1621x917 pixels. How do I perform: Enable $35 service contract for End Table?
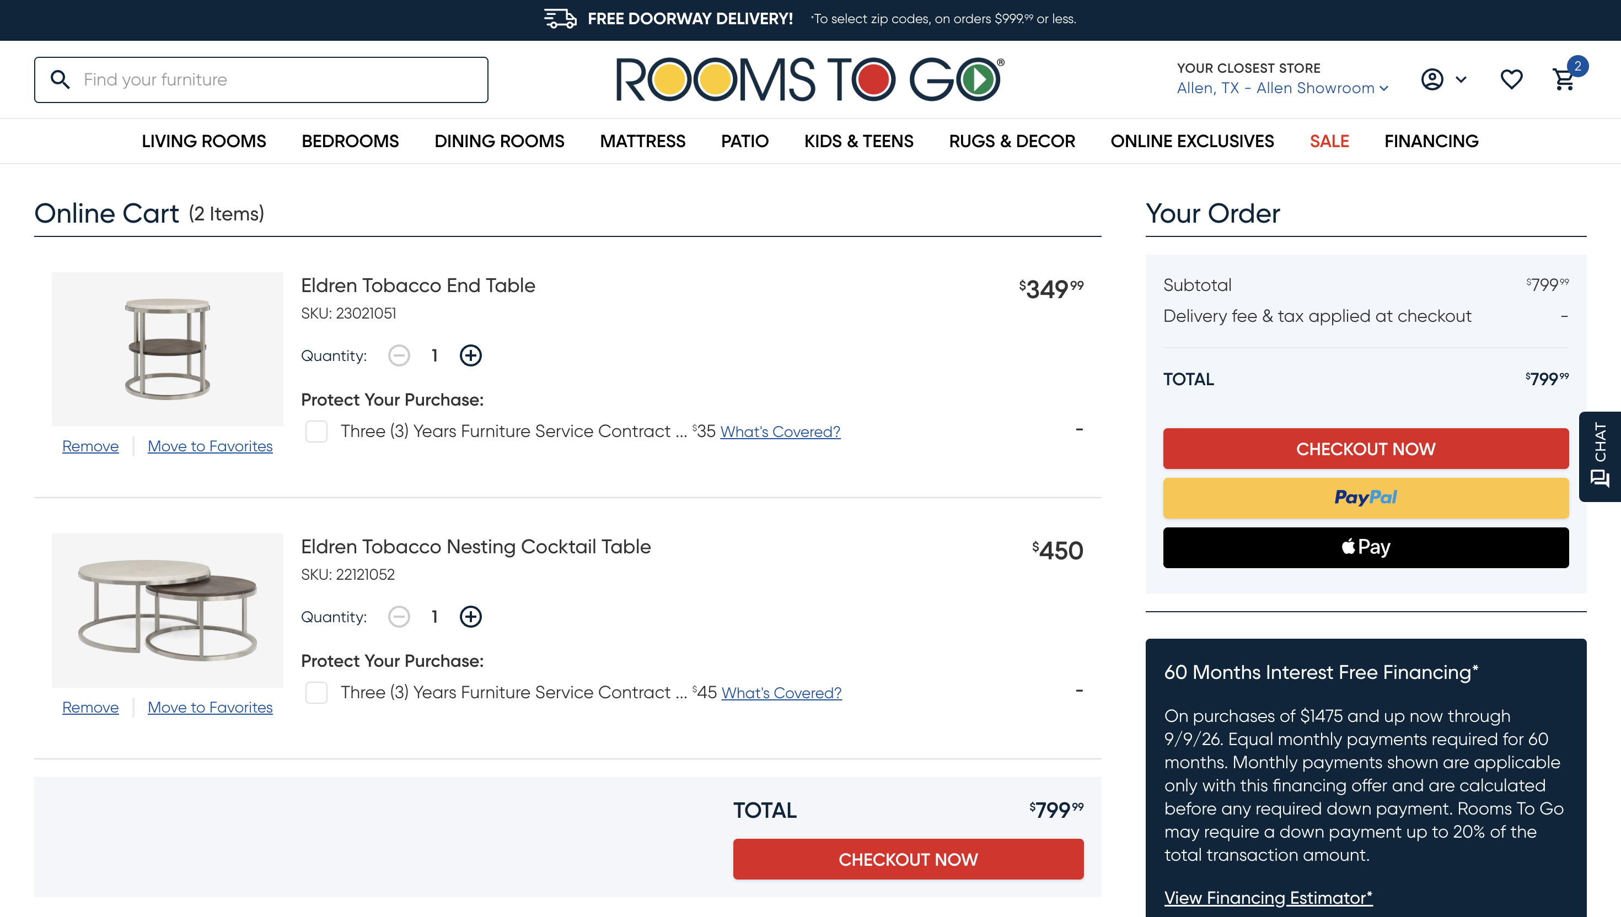[316, 431]
